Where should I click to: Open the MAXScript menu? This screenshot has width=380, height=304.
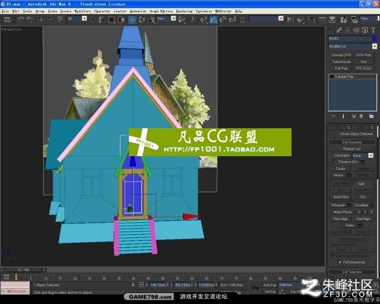point(223,11)
